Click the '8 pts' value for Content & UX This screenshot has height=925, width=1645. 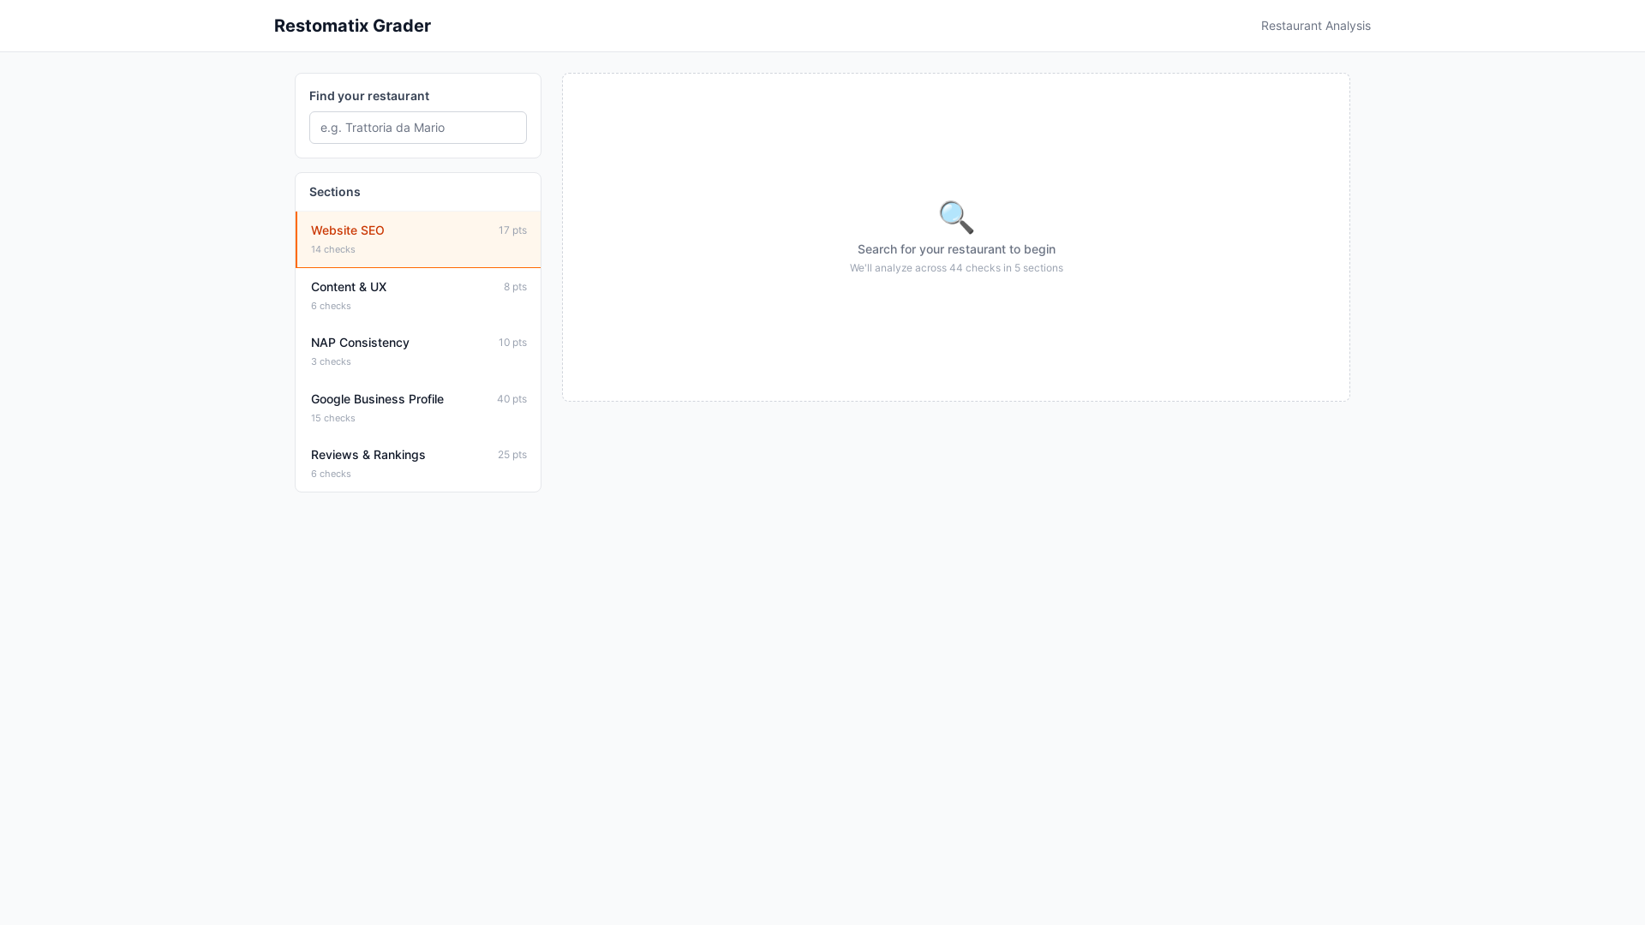[x=515, y=287]
